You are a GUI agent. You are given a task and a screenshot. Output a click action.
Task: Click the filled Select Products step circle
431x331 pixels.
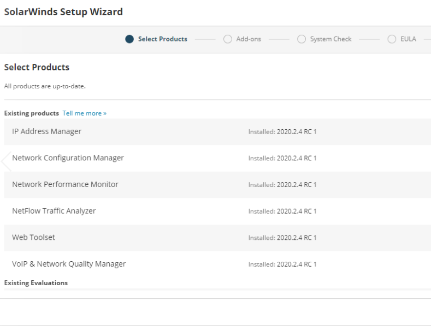click(x=129, y=39)
